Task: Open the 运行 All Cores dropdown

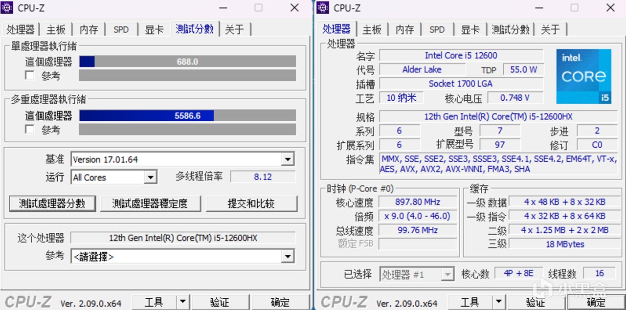Action: point(151,177)
